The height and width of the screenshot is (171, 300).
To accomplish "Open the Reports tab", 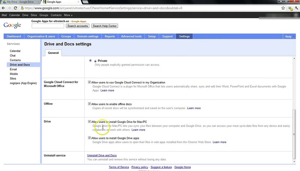I will (x=110, y=36).
